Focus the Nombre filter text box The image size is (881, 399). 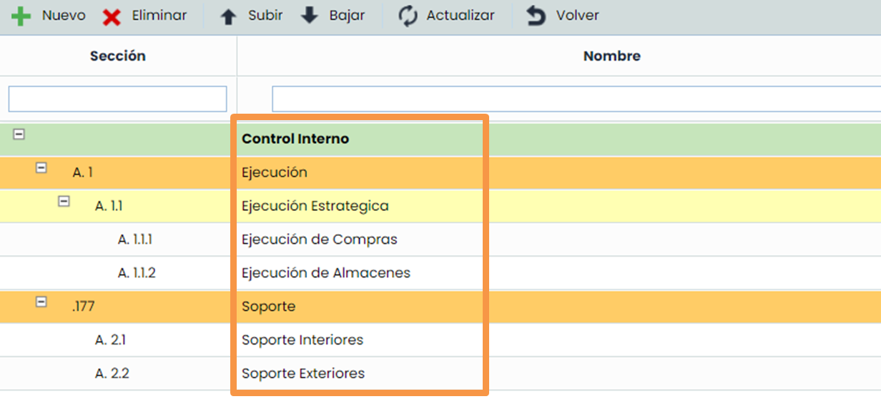[x=576, y=99]
